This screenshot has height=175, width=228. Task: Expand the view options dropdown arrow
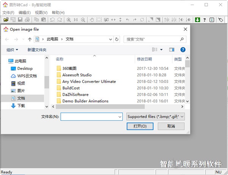point(161,50)
